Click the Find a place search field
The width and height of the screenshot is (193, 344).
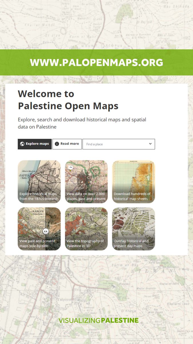pos(119,144)
